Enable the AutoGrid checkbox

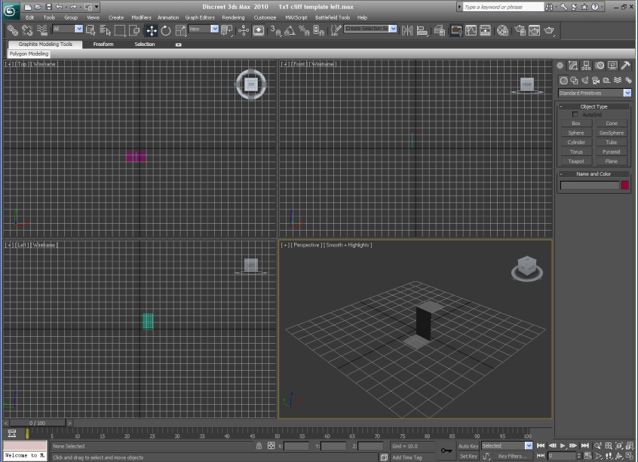(x=575, y=115)
